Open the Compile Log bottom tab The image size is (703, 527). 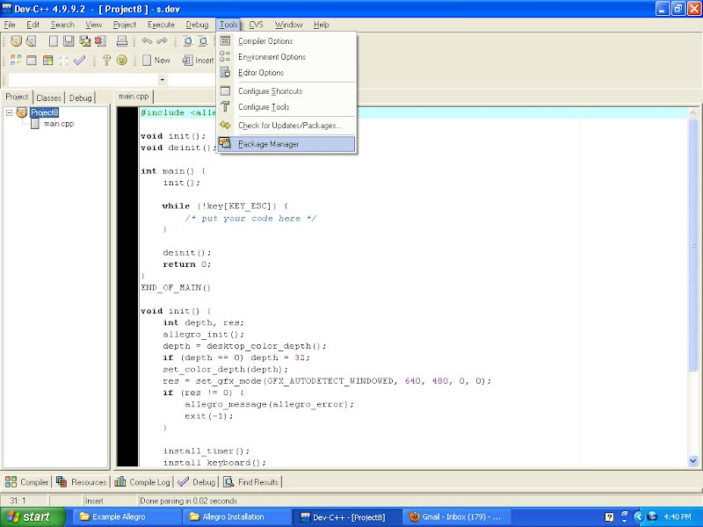click(142, 482)
